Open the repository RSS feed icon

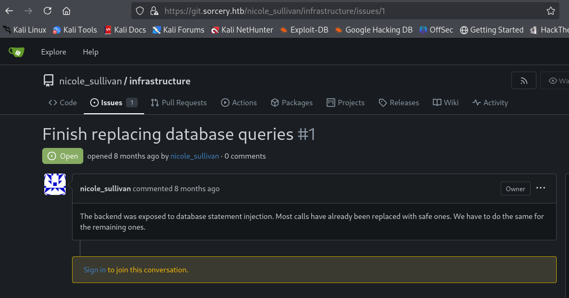coord(524,81)
